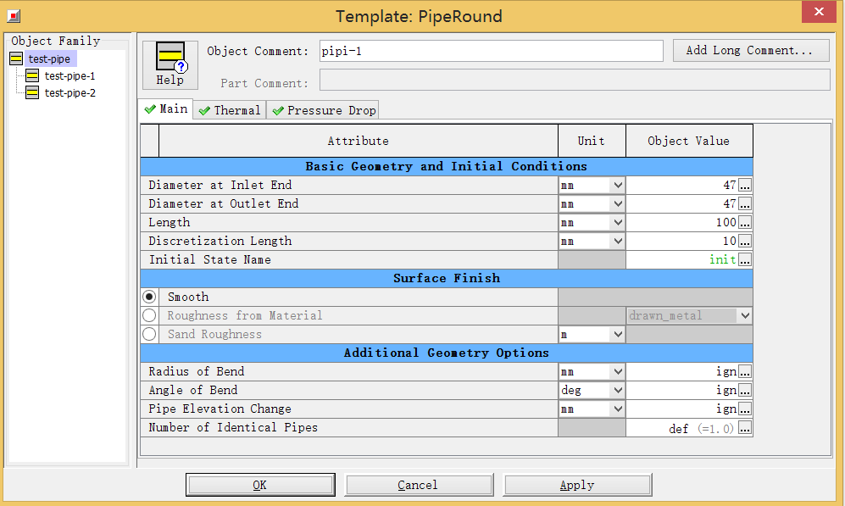Open unit dropdown for Diameter at Outlet End
Image resolution: width=845 pixels, height=506 pixels.
coord(592,203)
